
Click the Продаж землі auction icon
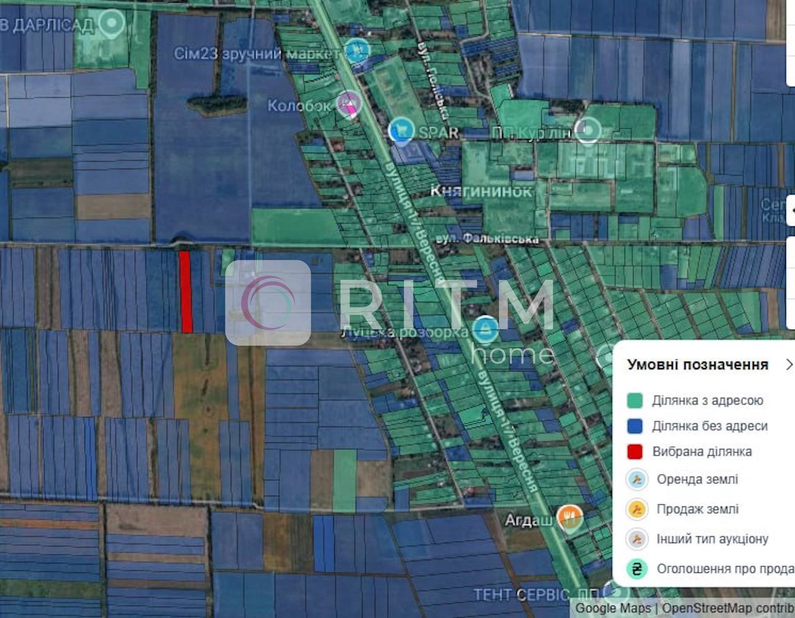click(636, 509)
